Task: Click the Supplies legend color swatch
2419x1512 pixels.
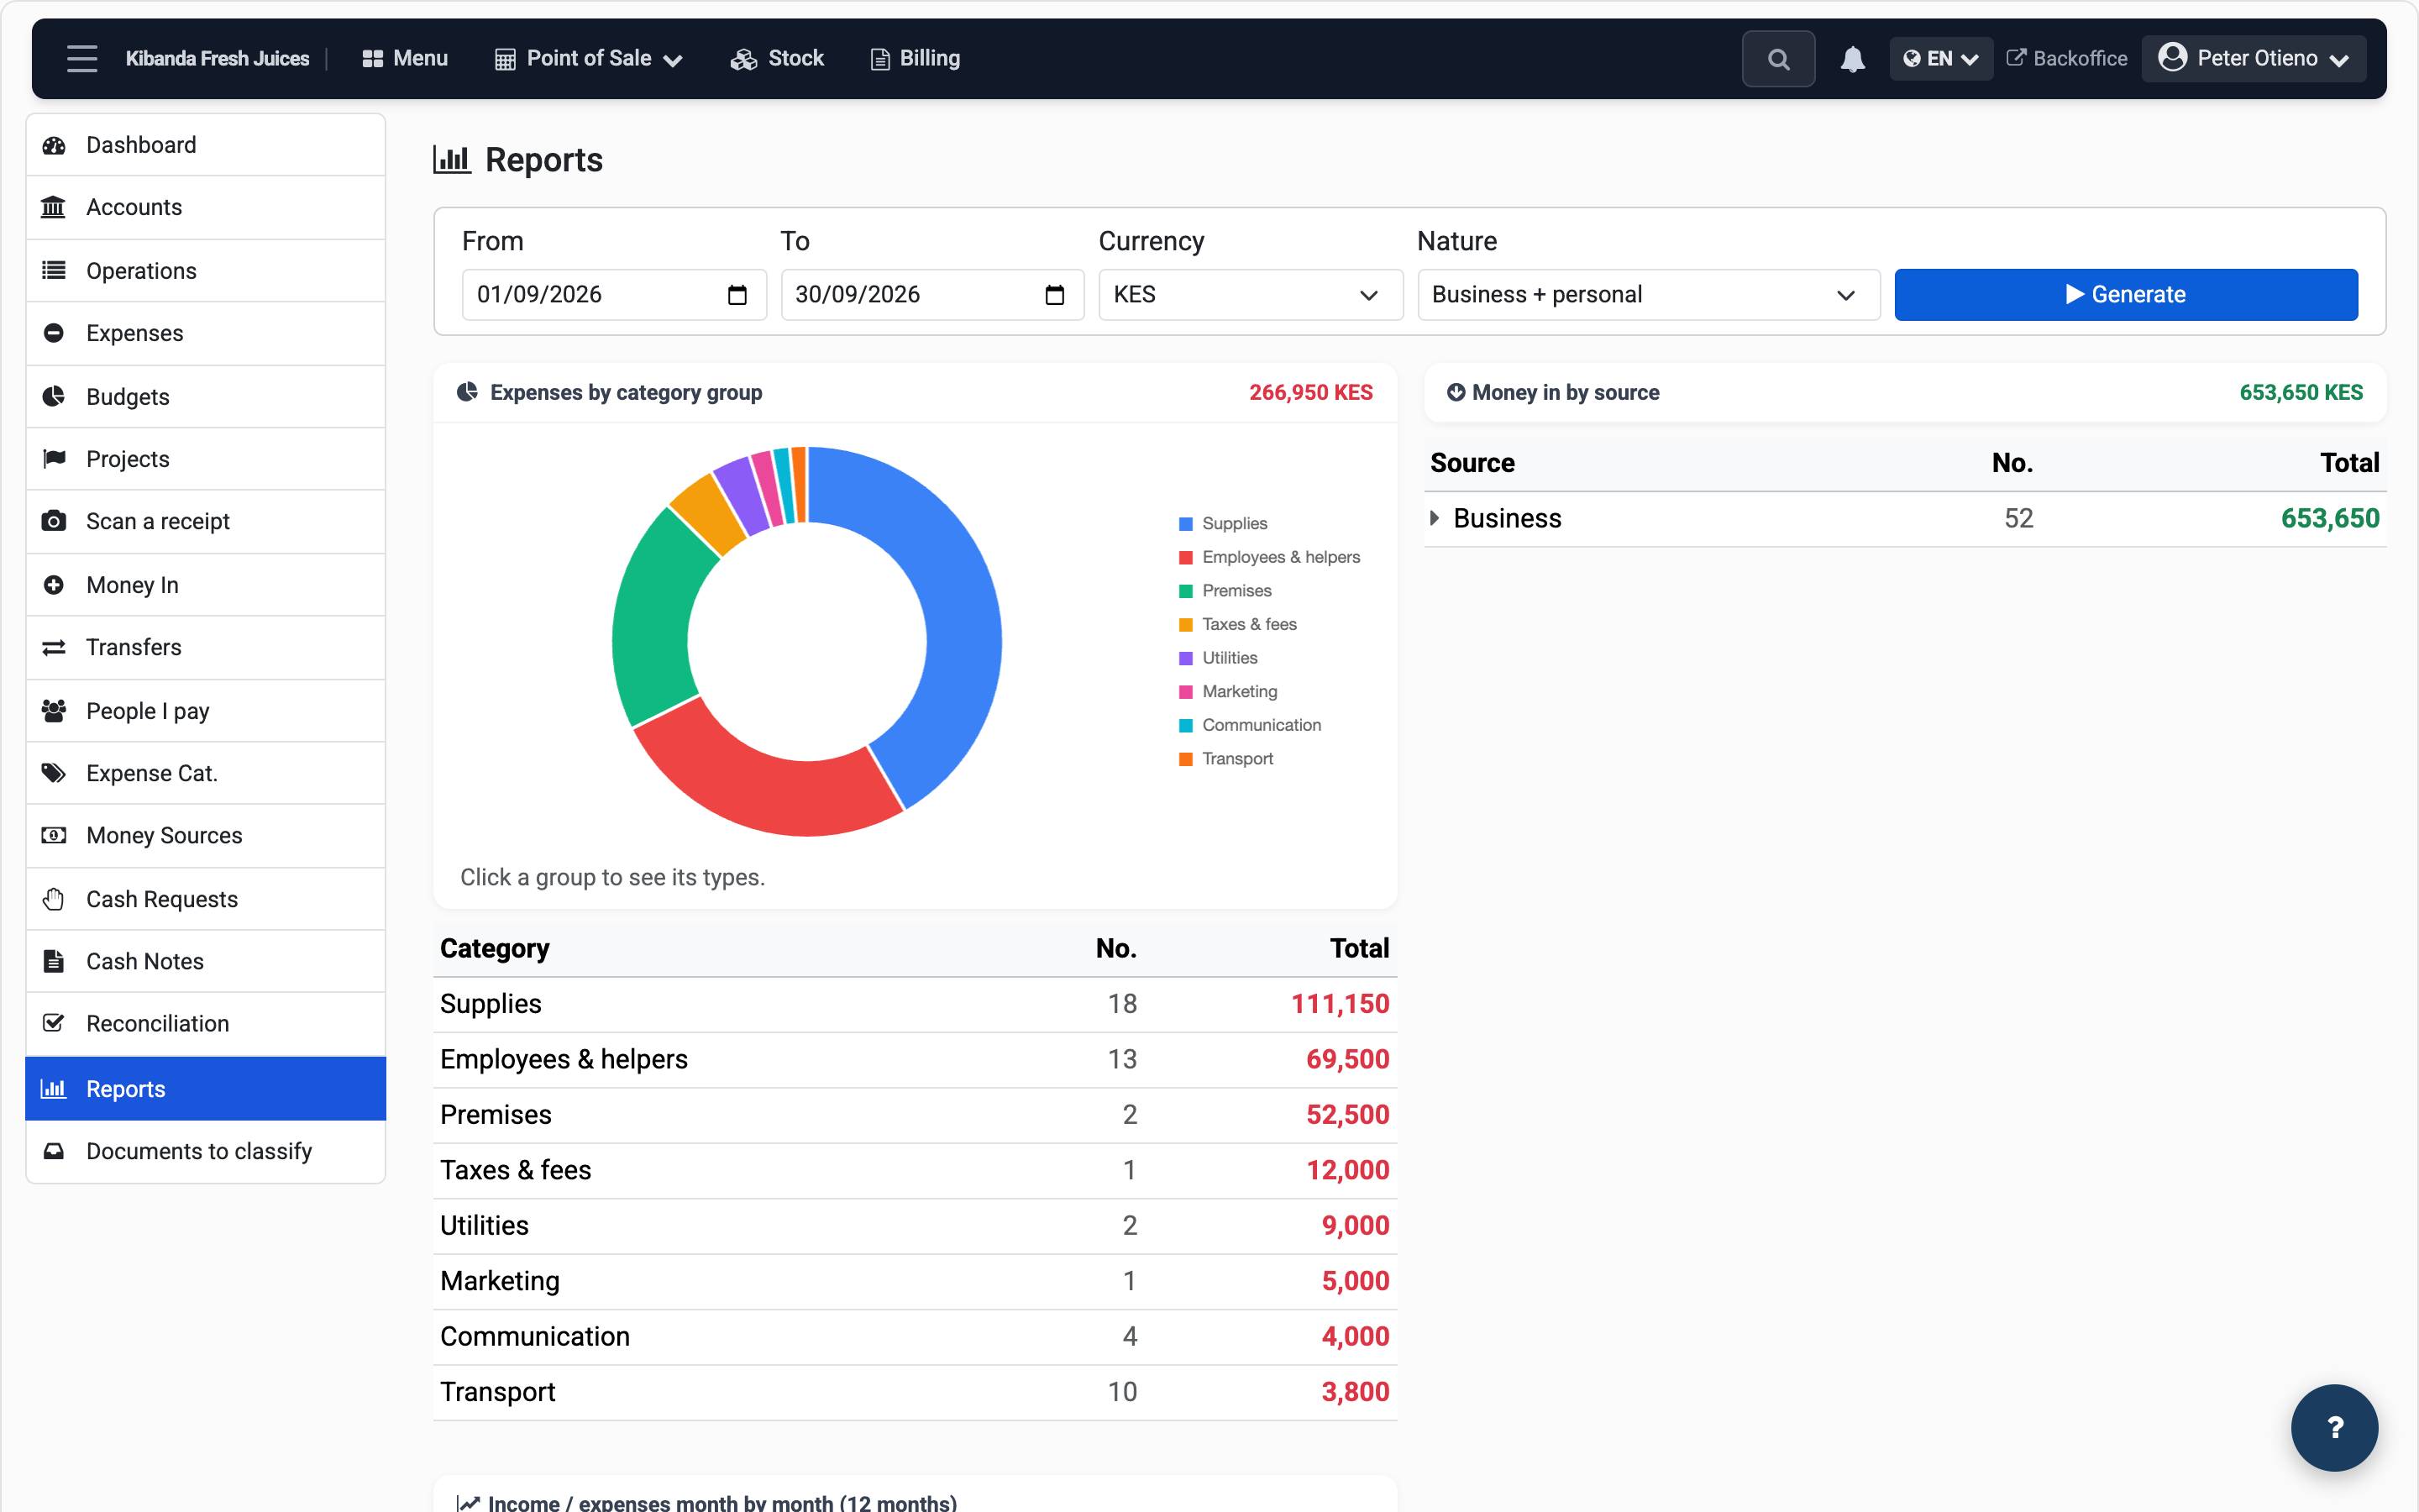Action: coord(1185,524)
